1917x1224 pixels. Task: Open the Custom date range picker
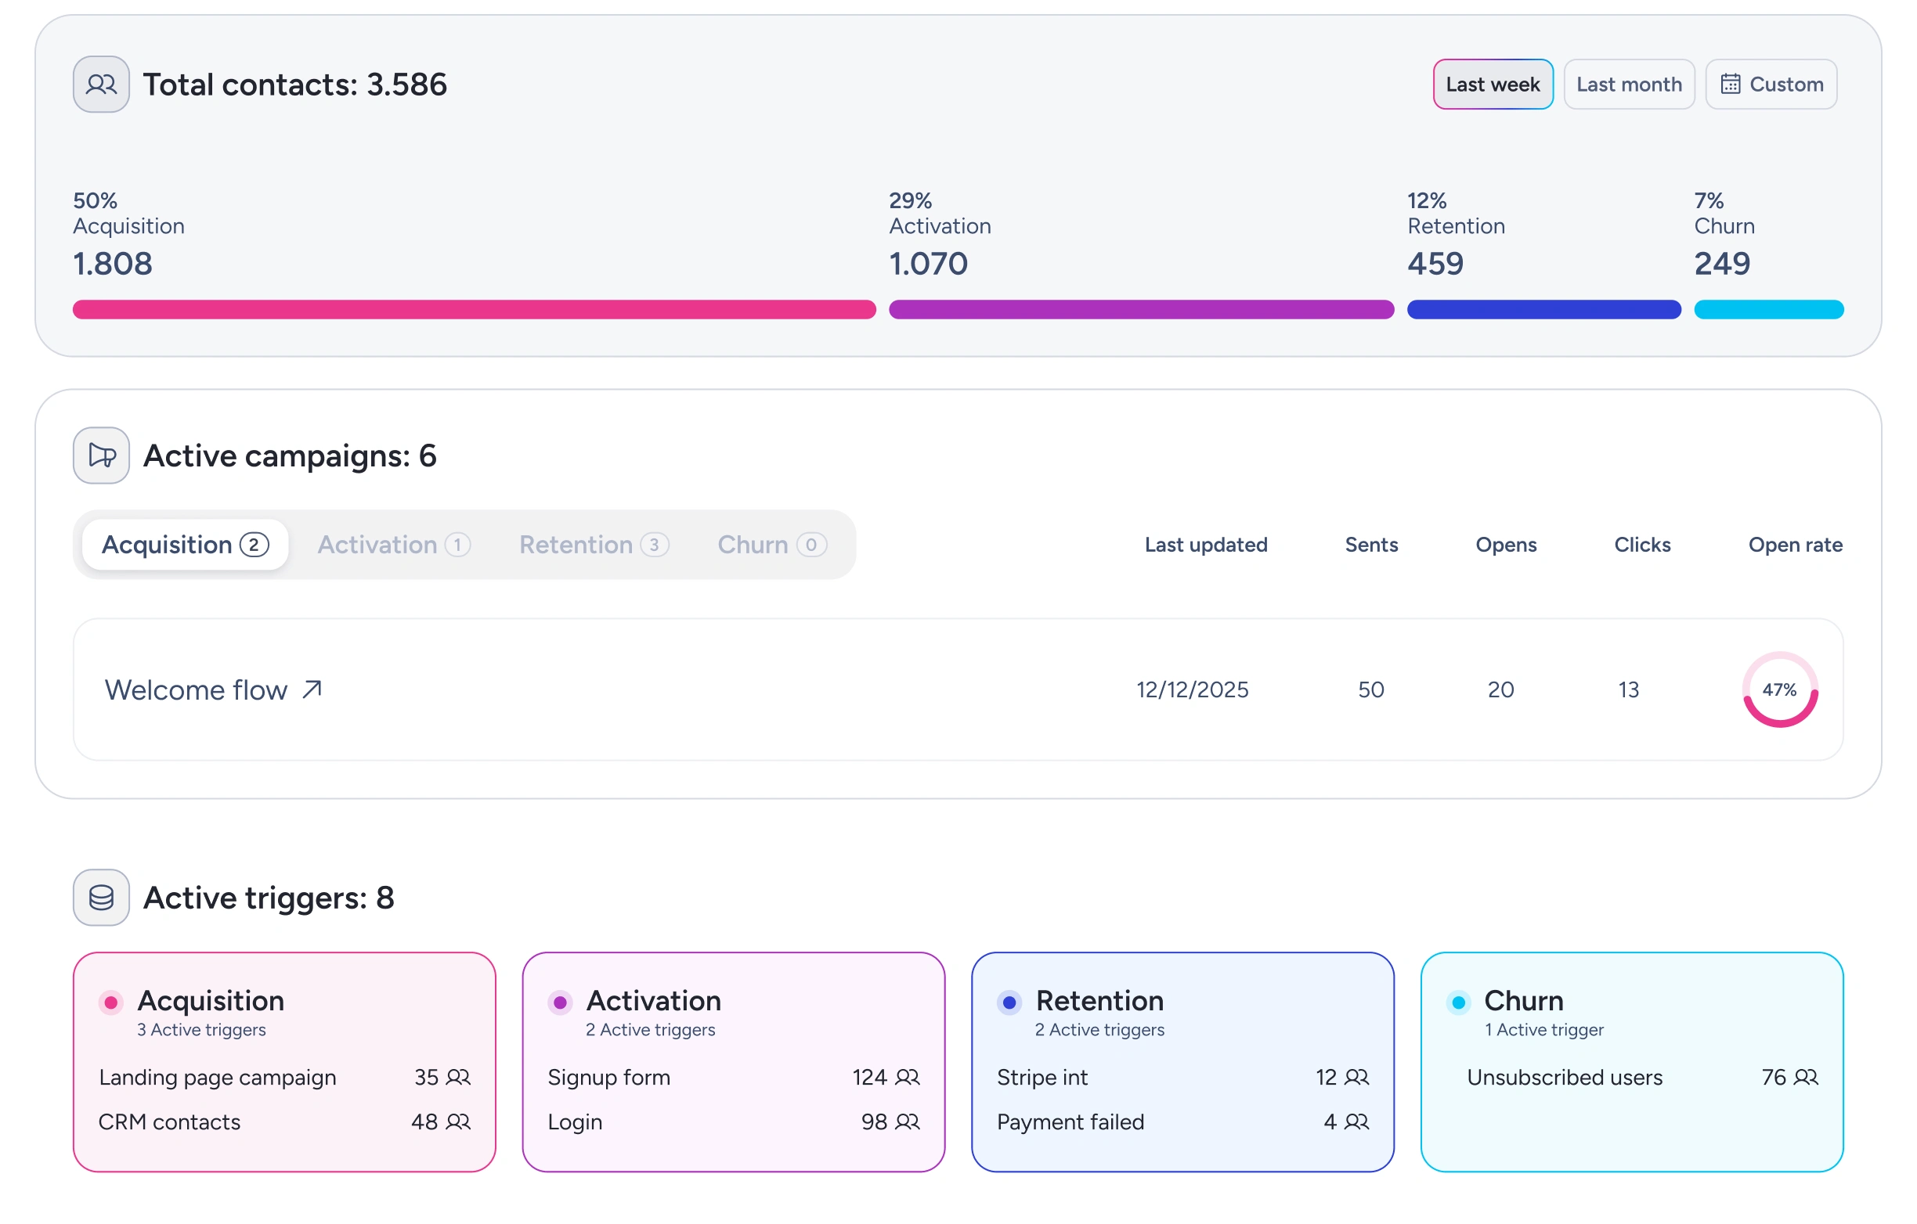(x=1771, y=85)
